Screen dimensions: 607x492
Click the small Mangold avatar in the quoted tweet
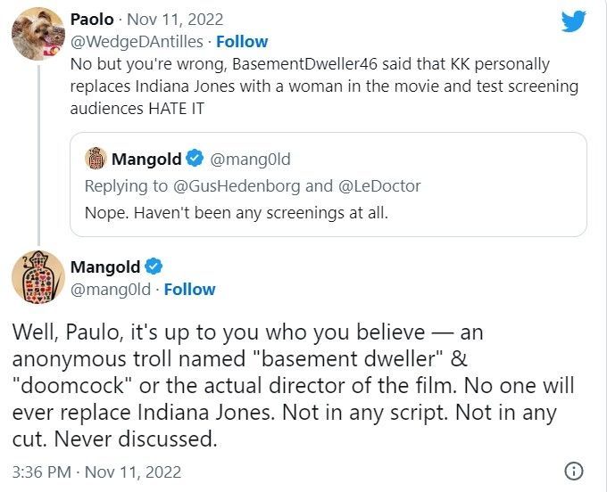coord(96,160)
